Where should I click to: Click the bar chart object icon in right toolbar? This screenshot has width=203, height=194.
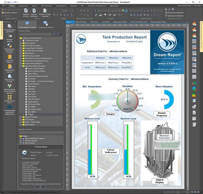tap(194, 83)
